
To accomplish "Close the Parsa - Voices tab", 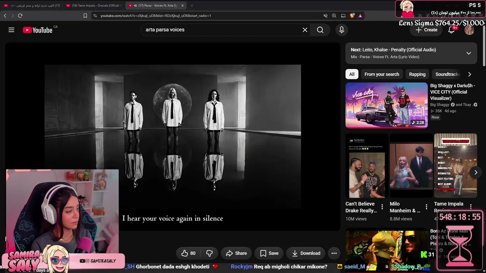I will click(183, 6).
